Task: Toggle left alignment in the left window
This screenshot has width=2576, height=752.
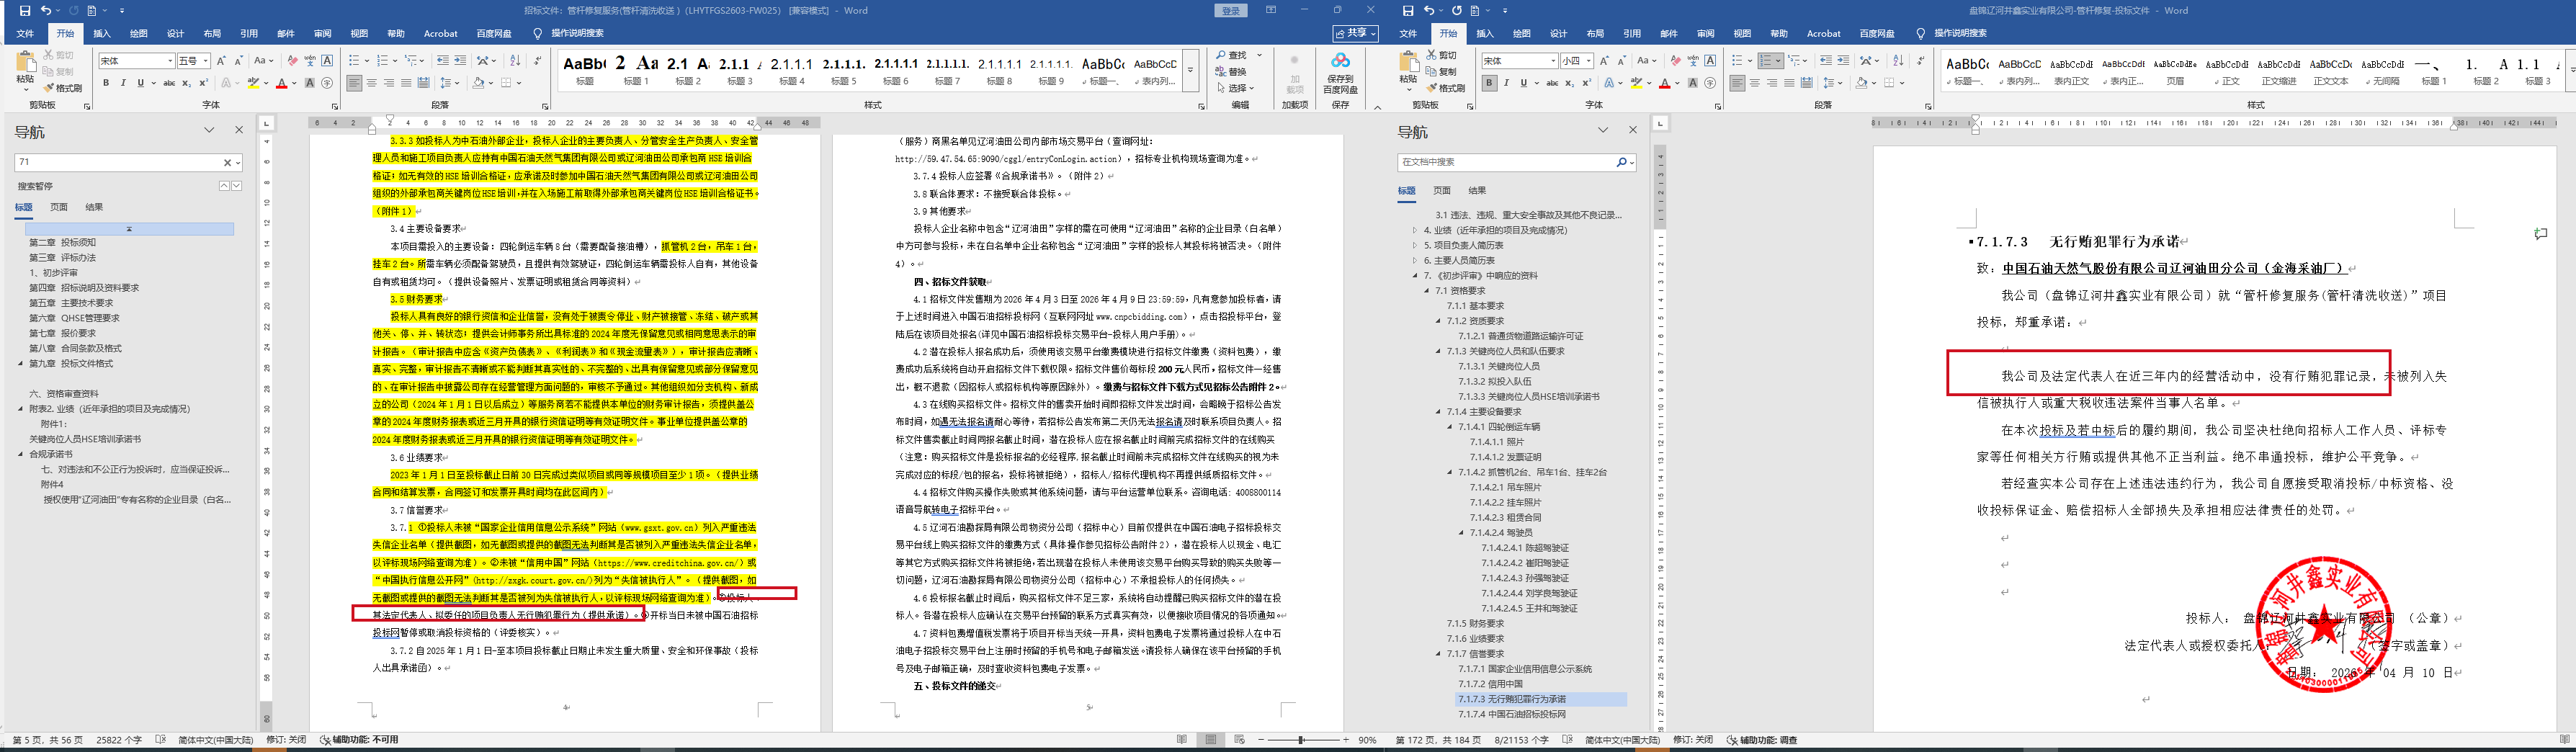Action: tap(355, 83)
